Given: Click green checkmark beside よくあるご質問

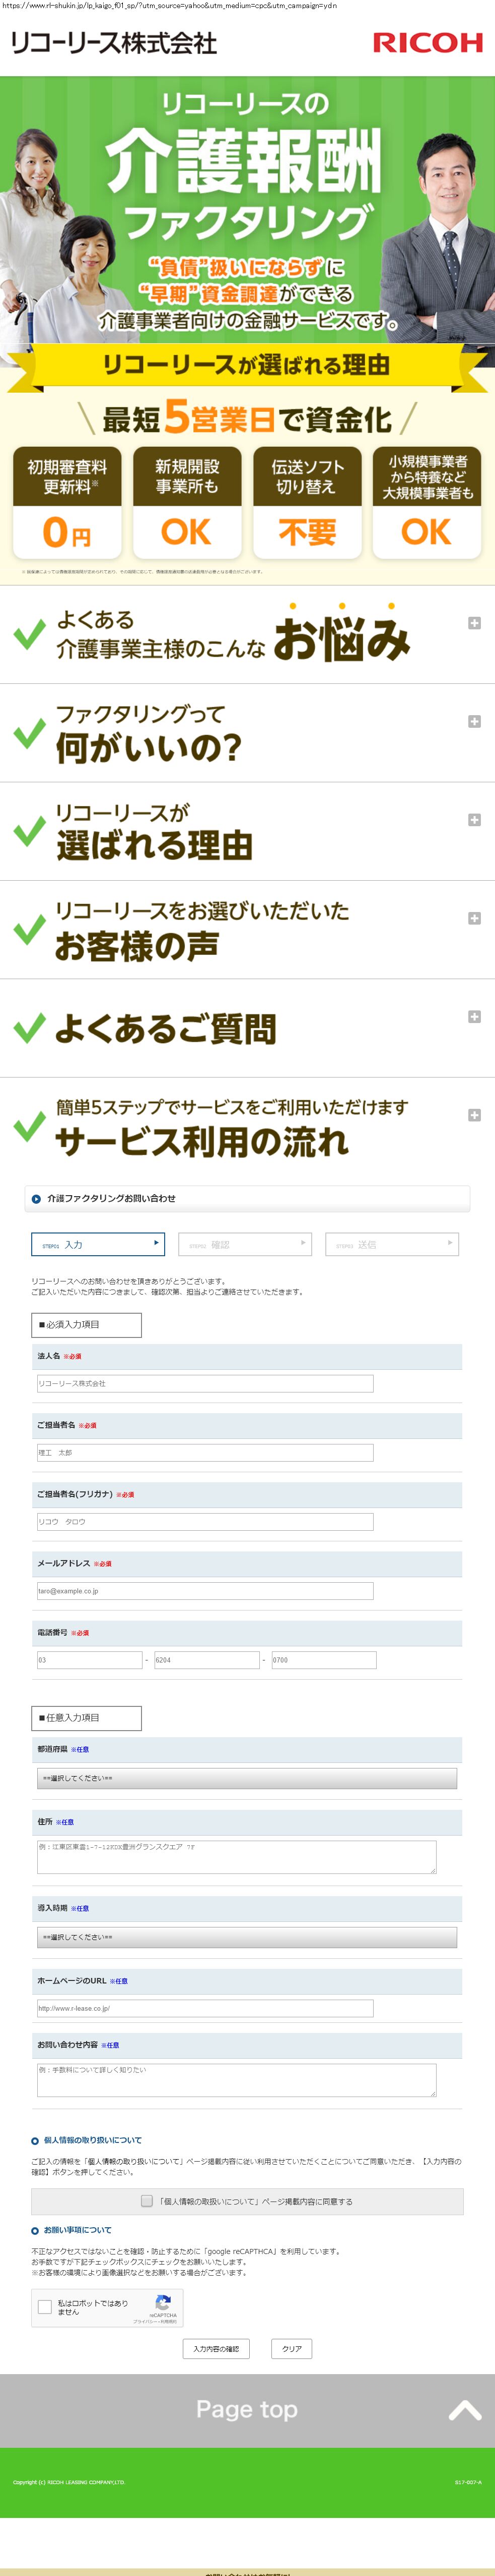Looking at the screenshot, I should [x=29, y=1027].
